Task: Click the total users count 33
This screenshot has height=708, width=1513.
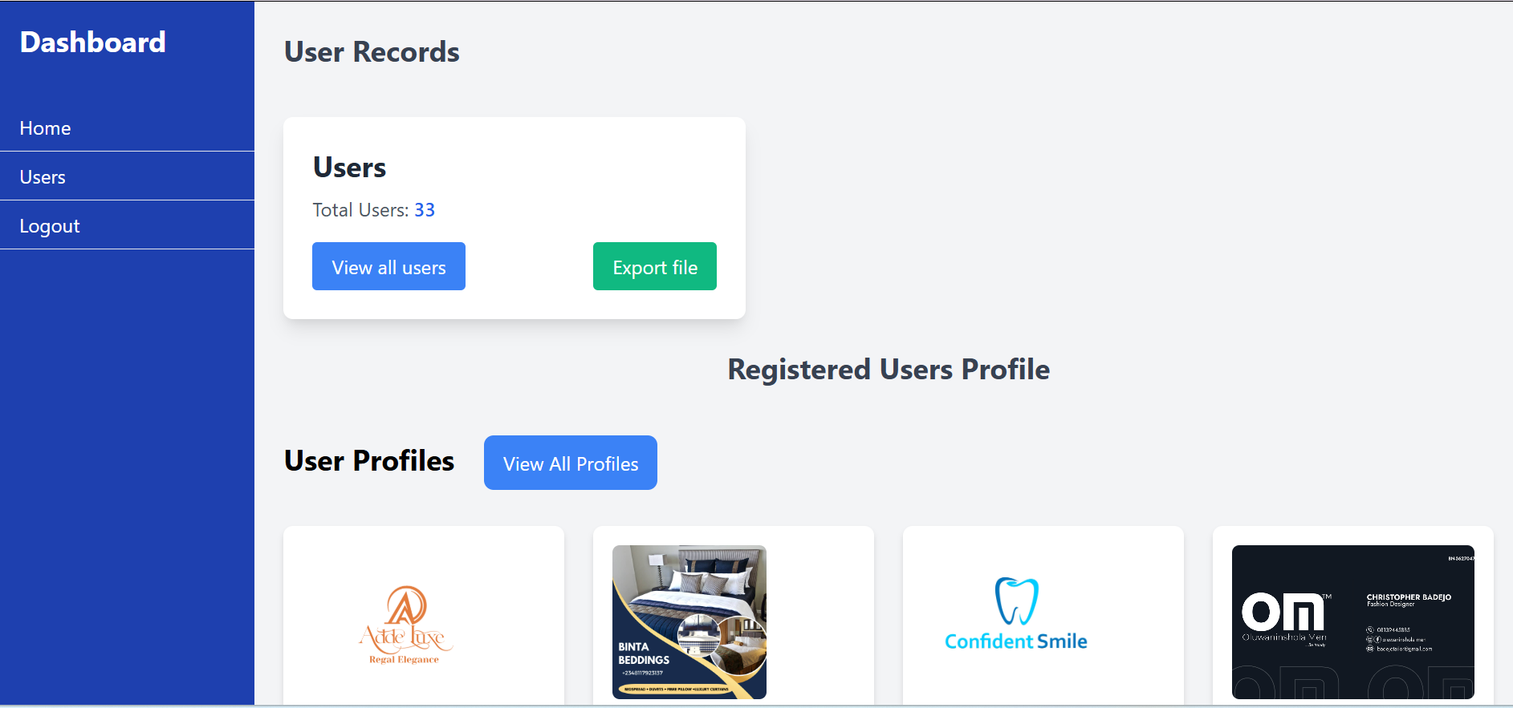Action: click(425, 210)
